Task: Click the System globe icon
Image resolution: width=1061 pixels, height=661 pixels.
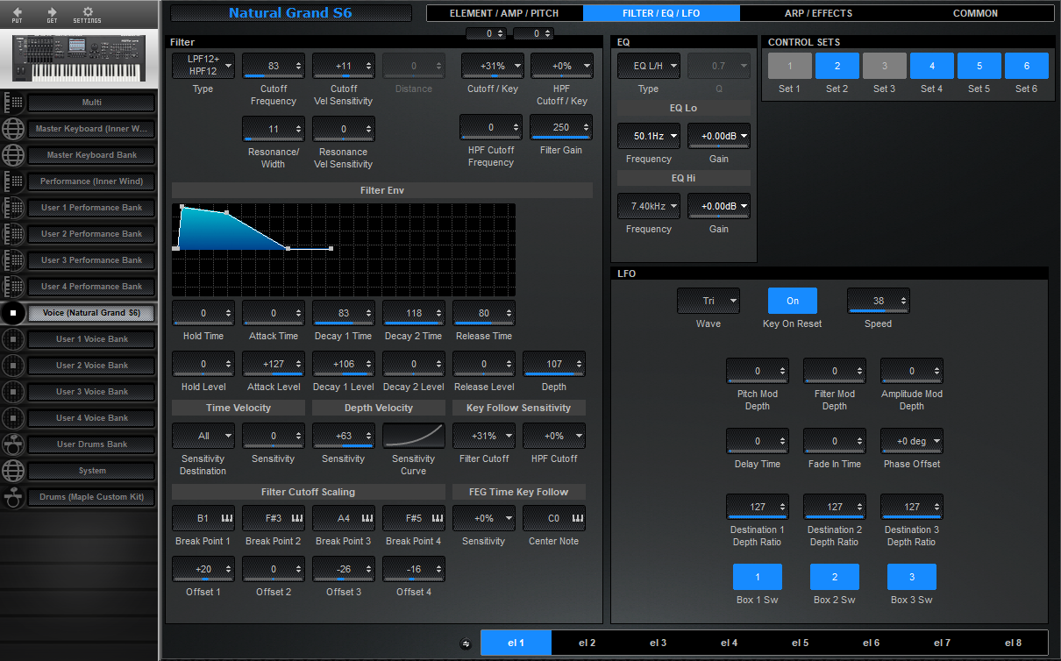Action: (11, 471)
